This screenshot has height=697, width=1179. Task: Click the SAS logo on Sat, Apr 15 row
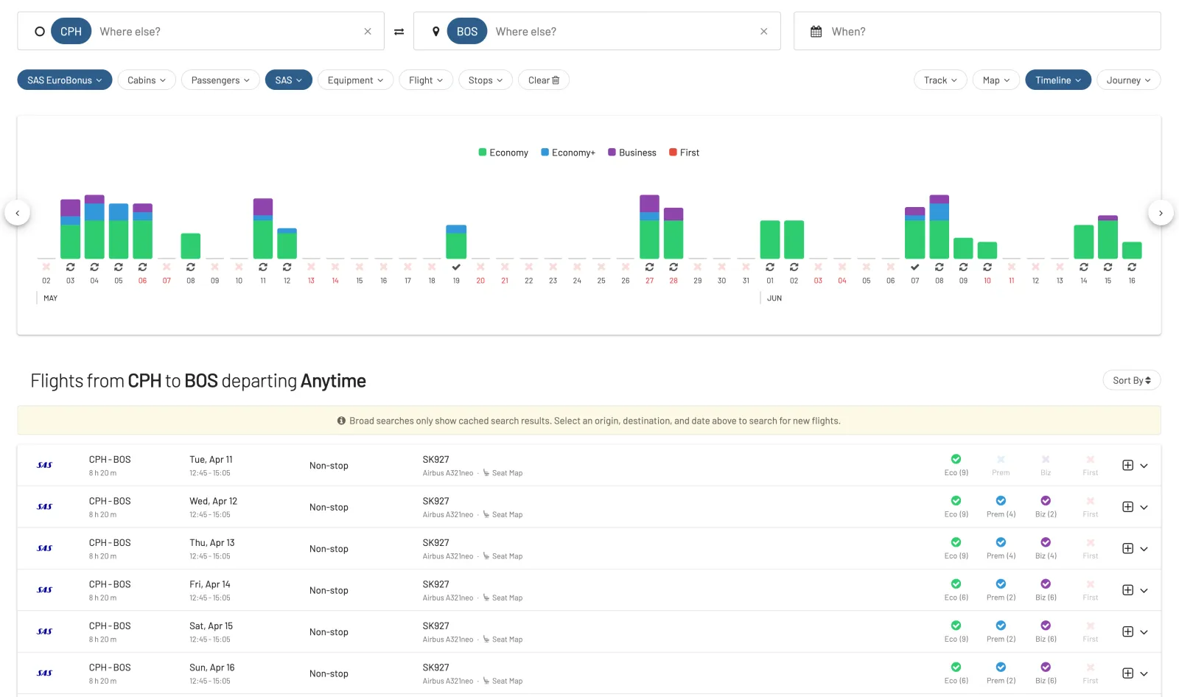coord(45,631)
